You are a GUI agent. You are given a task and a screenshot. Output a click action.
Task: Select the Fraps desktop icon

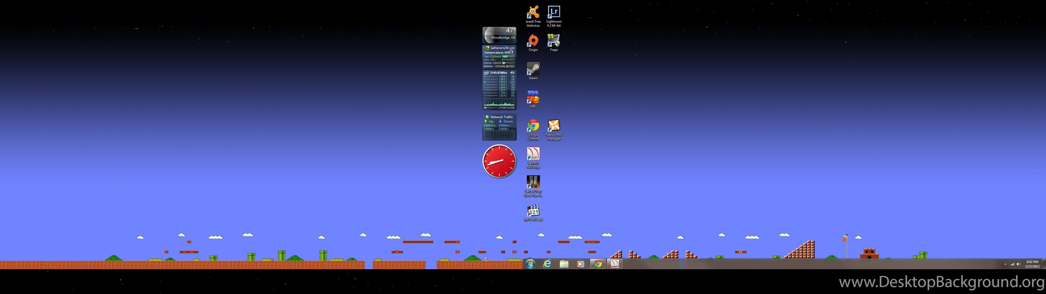pos(554,43)
